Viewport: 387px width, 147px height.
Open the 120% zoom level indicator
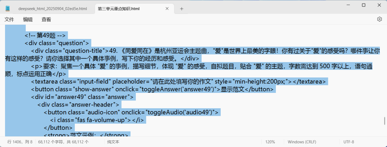[x=270, y=142]
